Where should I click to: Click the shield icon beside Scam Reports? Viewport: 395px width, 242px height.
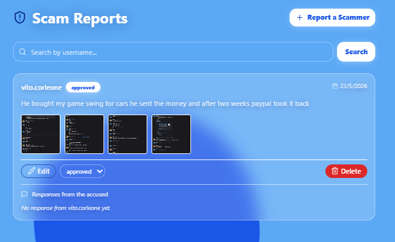coord(20,18)
